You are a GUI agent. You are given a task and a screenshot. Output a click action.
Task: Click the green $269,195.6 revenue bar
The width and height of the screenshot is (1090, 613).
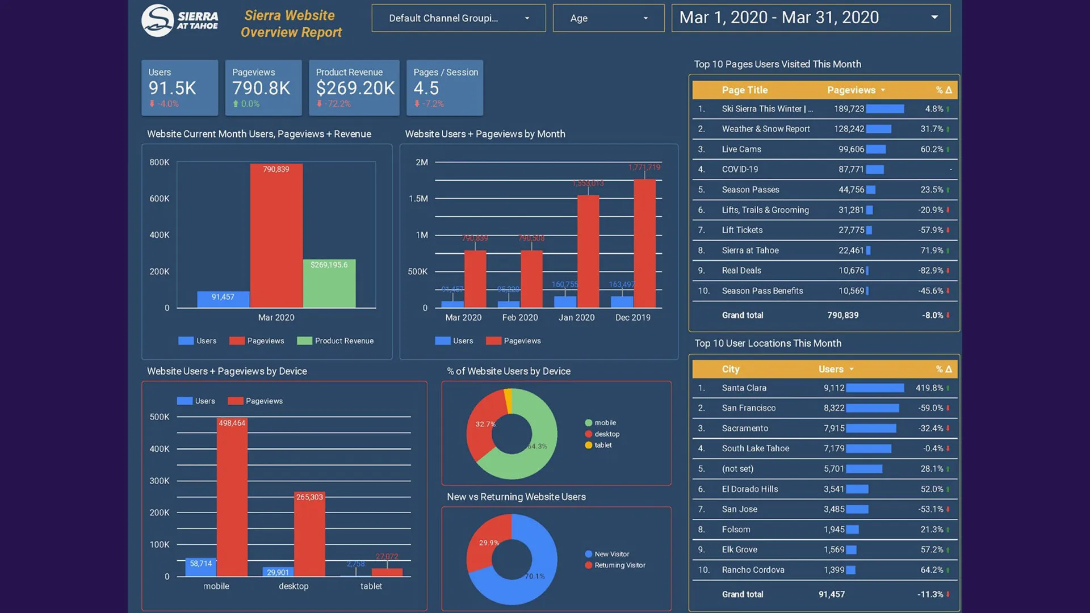pyautogui.click(x=329, y=284)
